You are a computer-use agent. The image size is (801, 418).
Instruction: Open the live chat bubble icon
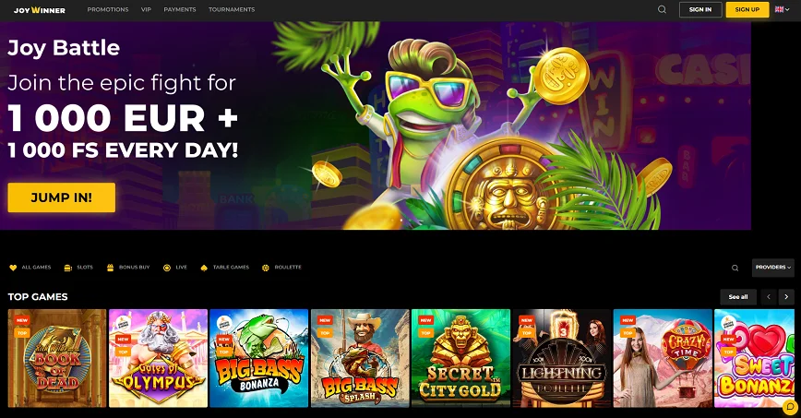point(790,407)
